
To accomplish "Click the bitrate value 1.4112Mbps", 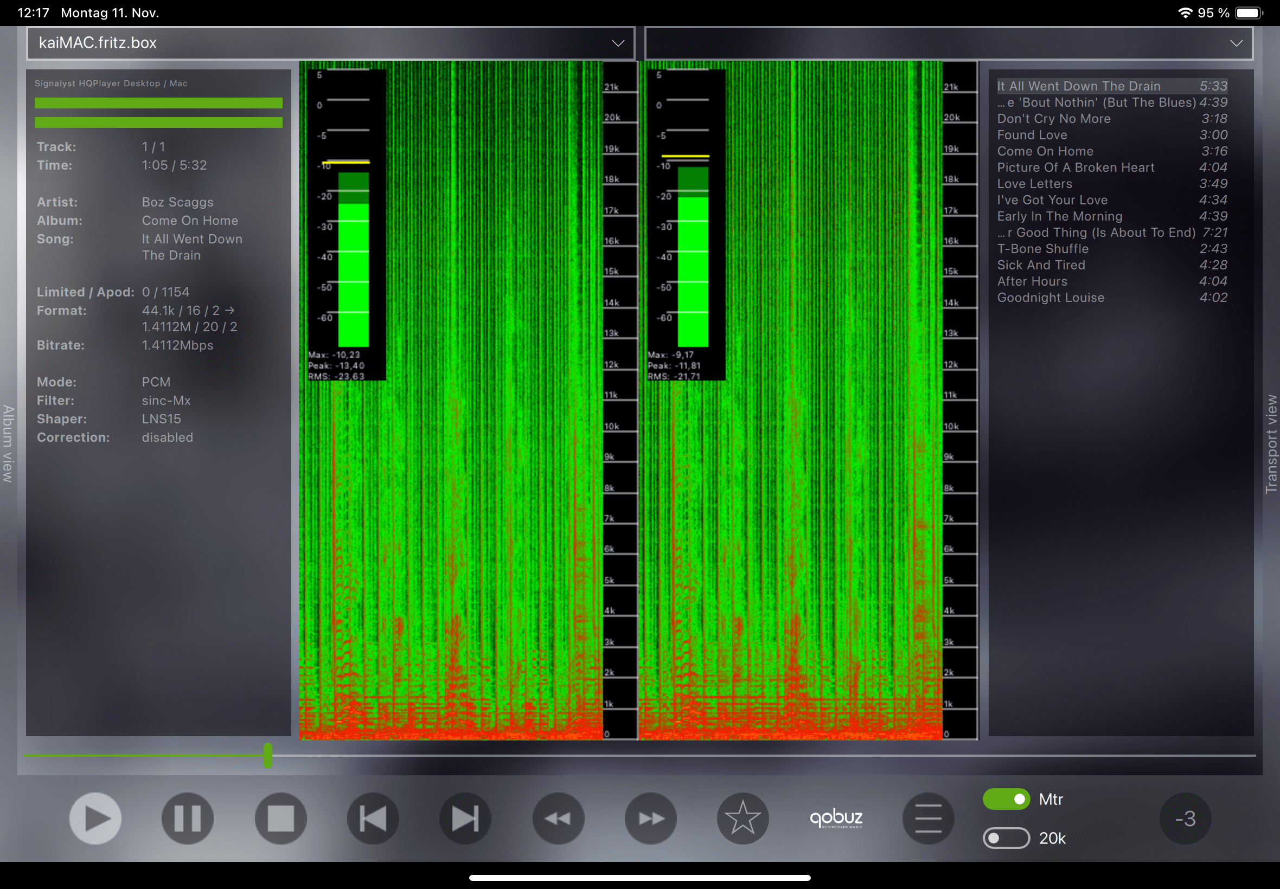I will click(x=178, y=345).
